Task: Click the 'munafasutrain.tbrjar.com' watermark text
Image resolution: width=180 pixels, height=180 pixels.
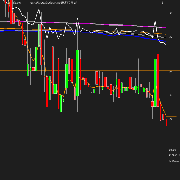Action: 45,3
